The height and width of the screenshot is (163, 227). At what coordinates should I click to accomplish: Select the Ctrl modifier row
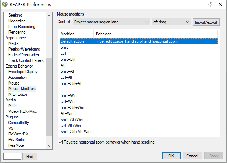click(x=139, y=53)
